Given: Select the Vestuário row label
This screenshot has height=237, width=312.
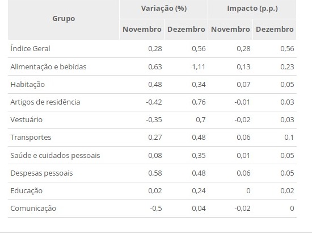Looking at the screenshot, I should (27, 119).
